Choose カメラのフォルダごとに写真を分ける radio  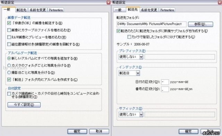tap(9, 65)
